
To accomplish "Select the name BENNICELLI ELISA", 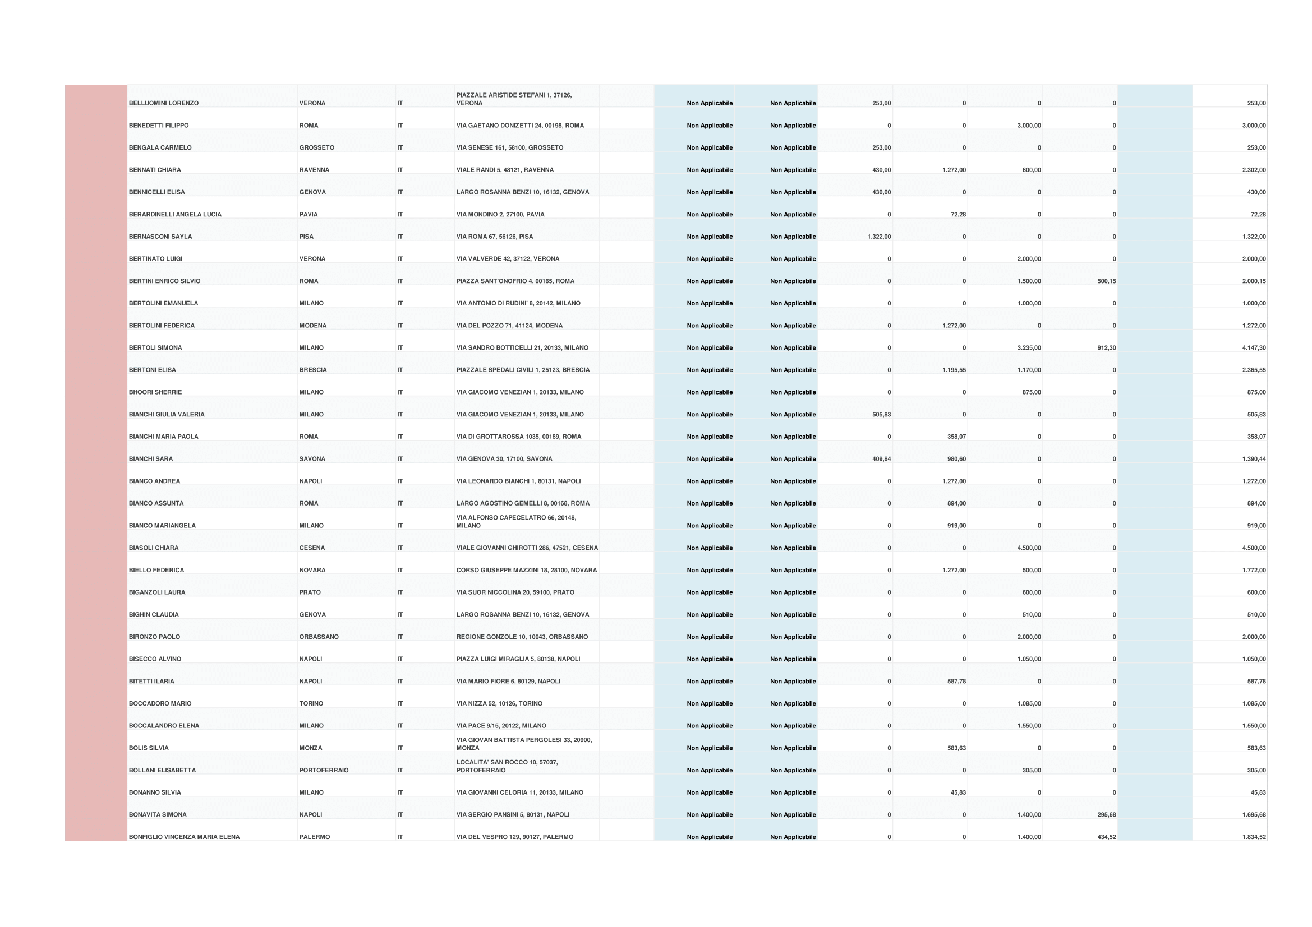I will (156, 192).
